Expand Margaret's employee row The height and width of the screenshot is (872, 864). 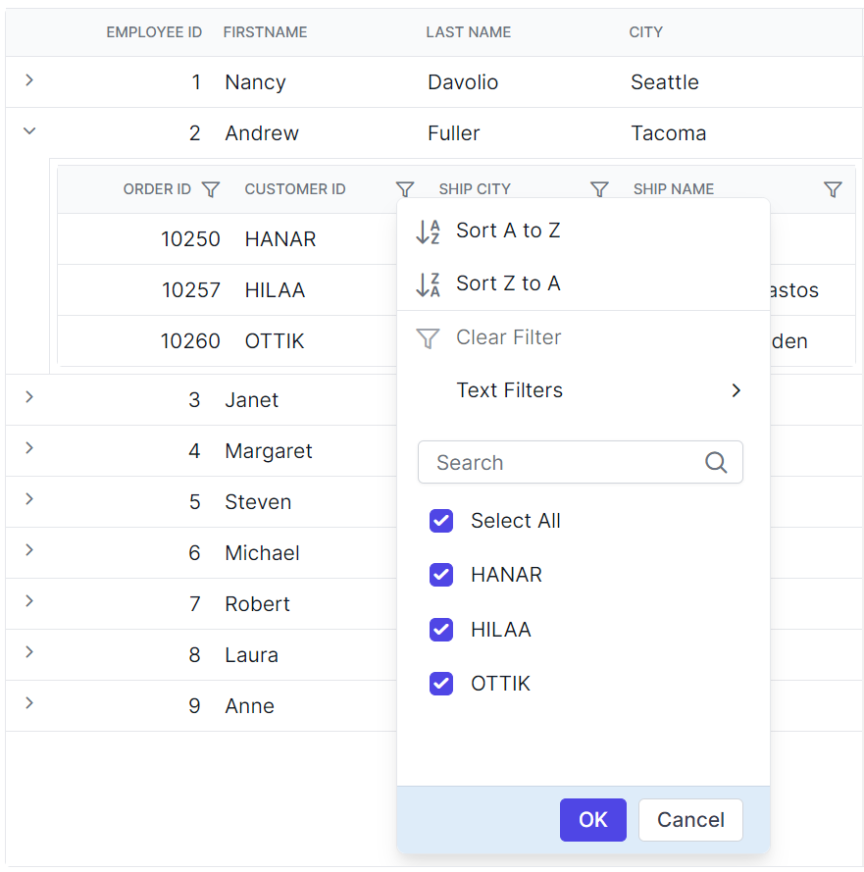pos(29,448)
